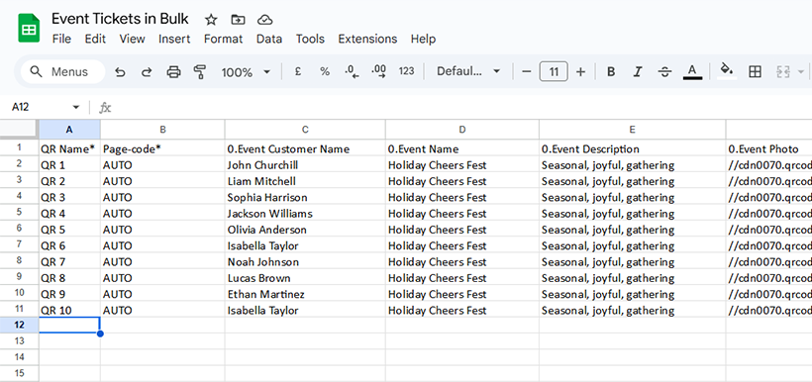The width and height of the screenshot is (812, 382).
Task: Open the Format menu
Action: point(223,39)
